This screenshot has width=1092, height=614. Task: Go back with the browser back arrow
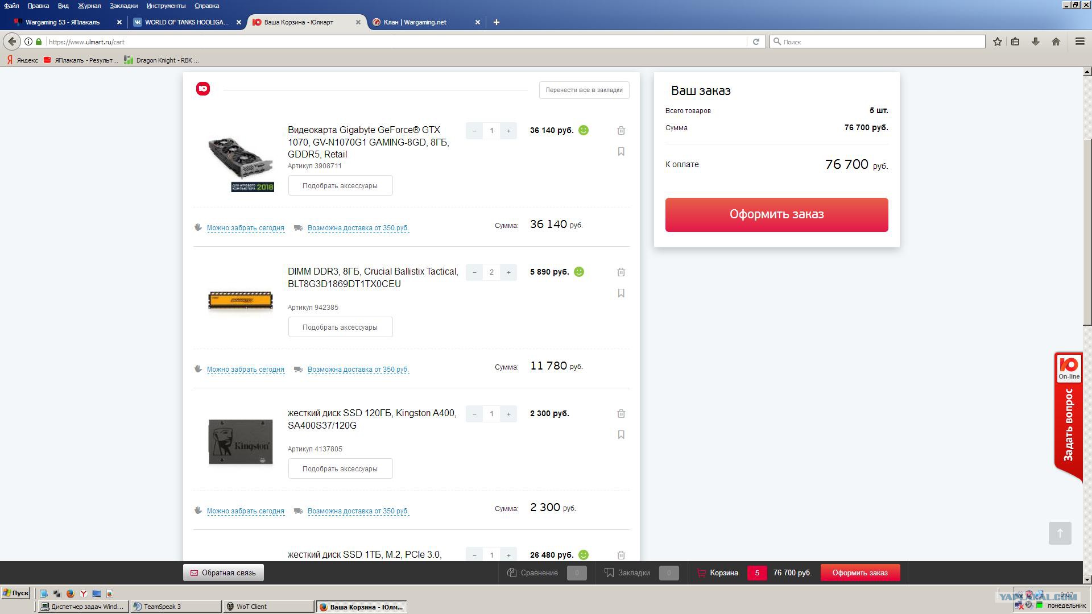tap(12, 42)
